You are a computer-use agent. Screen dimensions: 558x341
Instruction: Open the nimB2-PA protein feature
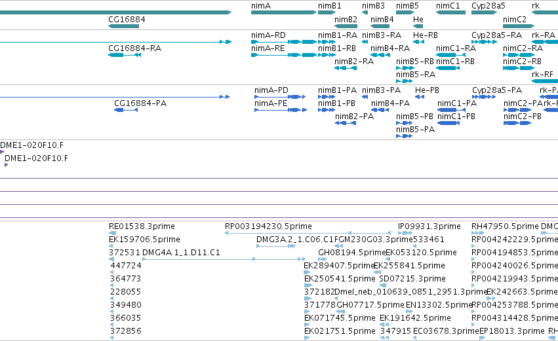pyautogui.click(x=346, y=123)
